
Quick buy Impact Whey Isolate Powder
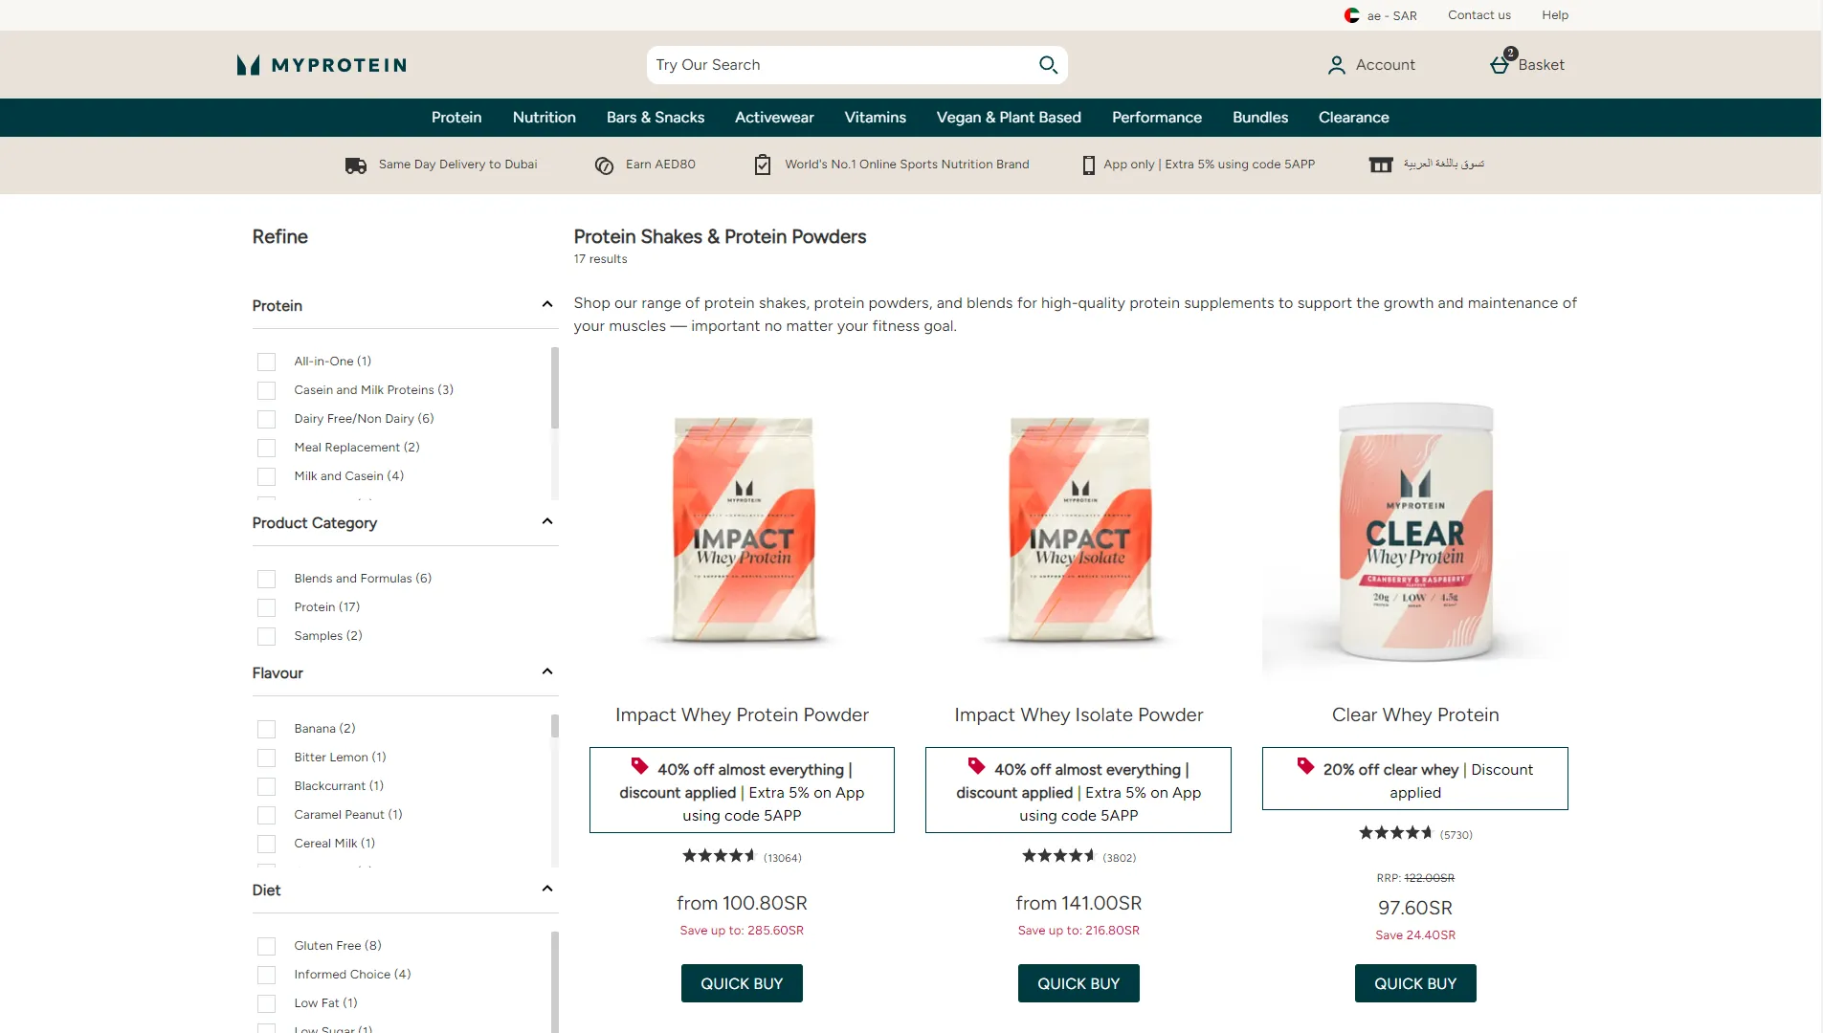pos(1078,983)
